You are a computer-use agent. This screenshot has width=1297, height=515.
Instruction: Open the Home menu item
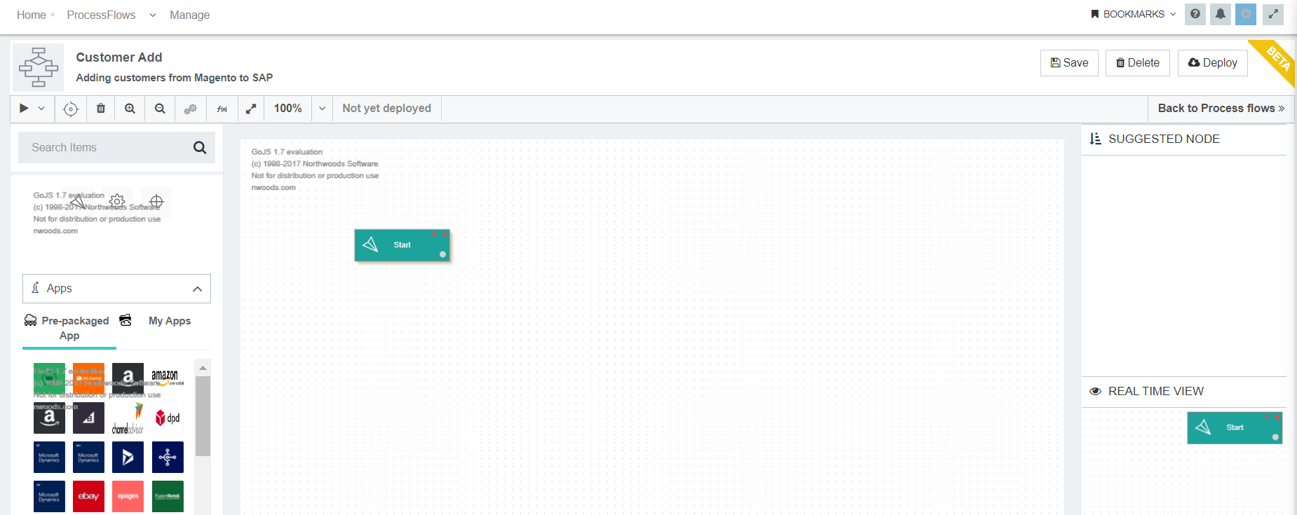pos(32,15)
